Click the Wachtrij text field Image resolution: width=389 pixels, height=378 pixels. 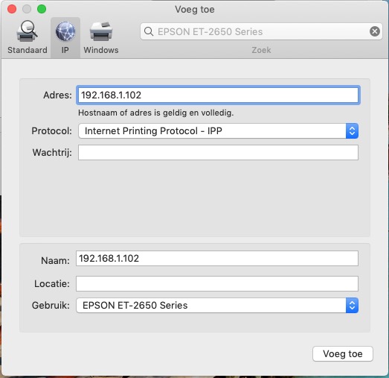(218, 152)
